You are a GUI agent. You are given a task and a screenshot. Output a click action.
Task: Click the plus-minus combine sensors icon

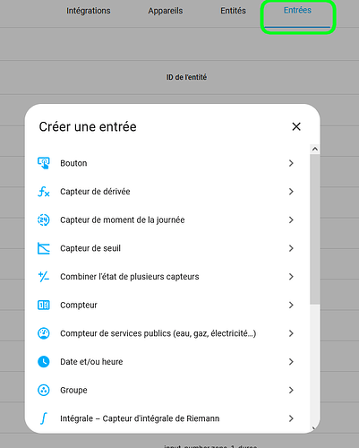click(x=44, y=277)
